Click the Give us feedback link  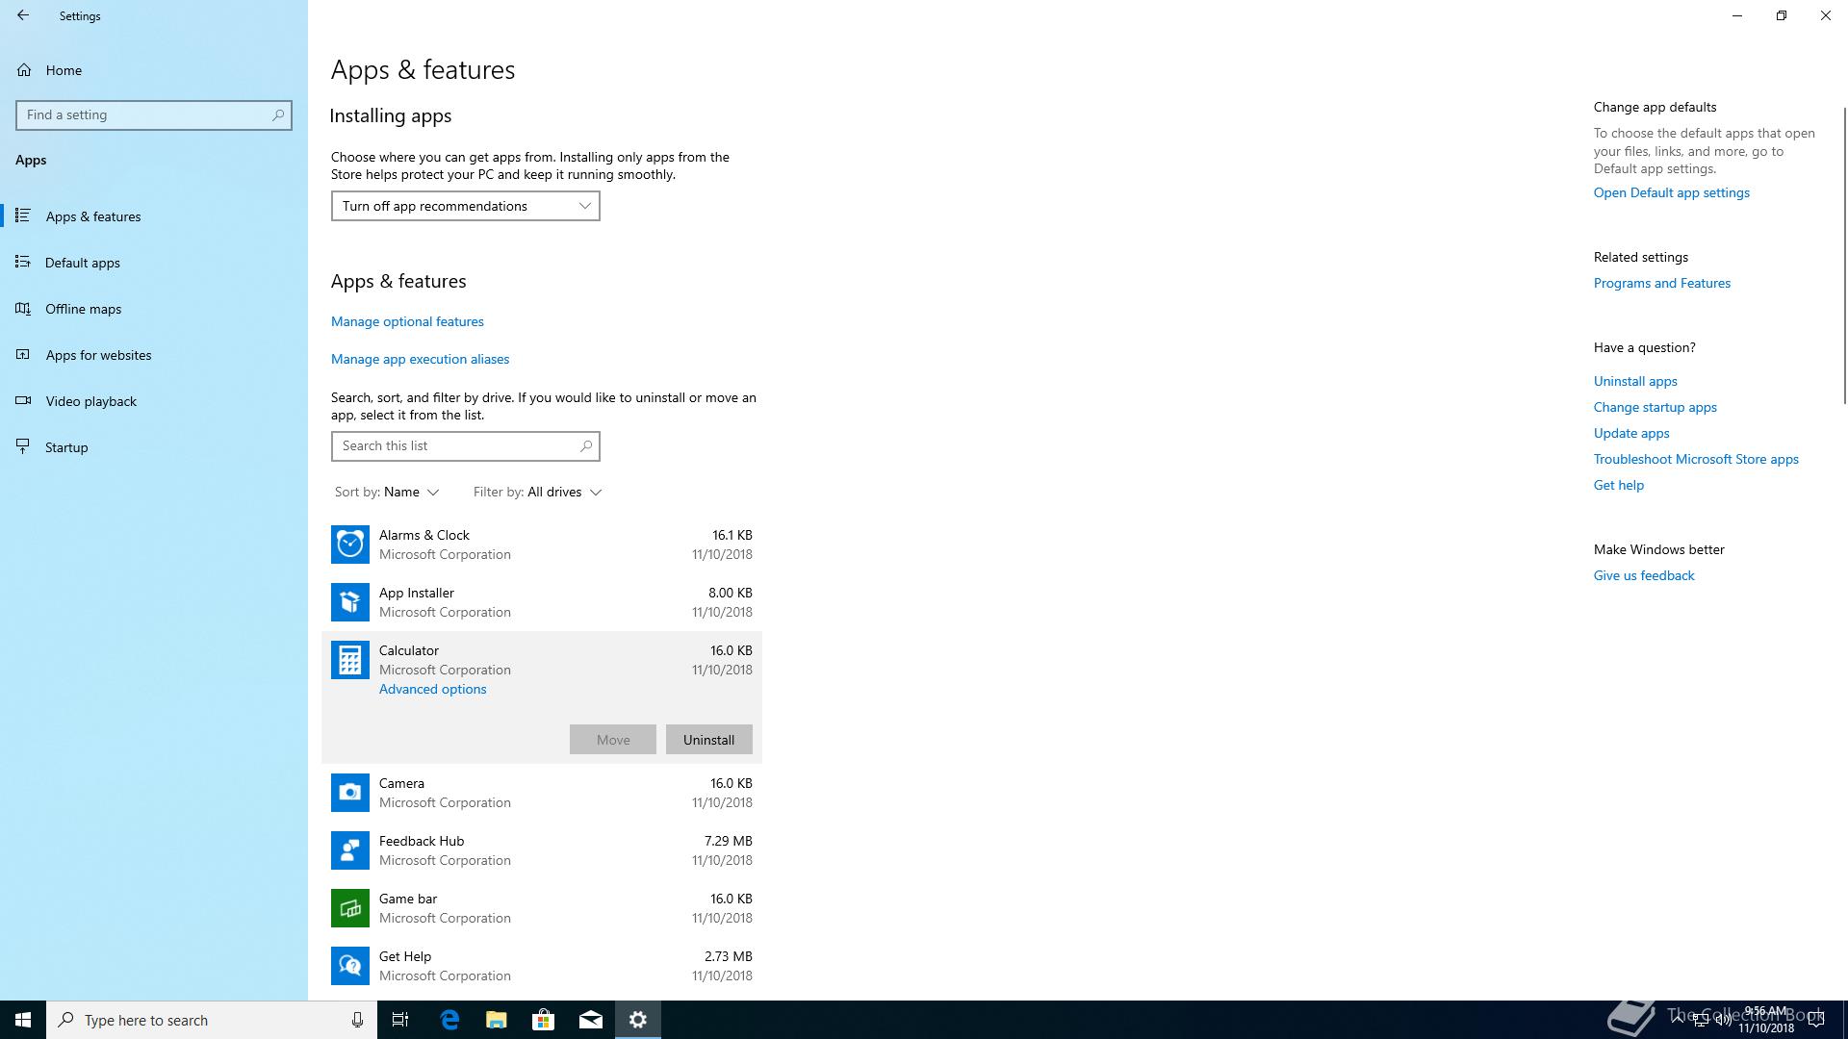pos(1644,576)
